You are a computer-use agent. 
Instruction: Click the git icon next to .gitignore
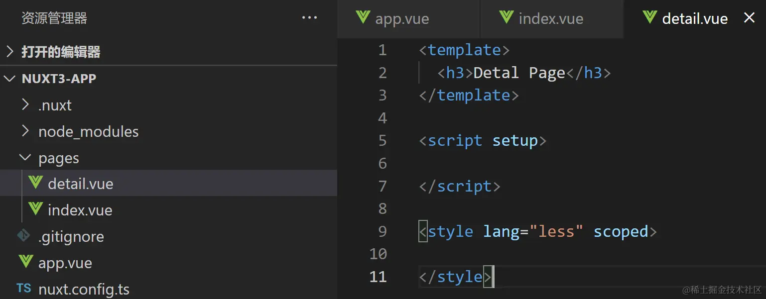coord(24,236)
